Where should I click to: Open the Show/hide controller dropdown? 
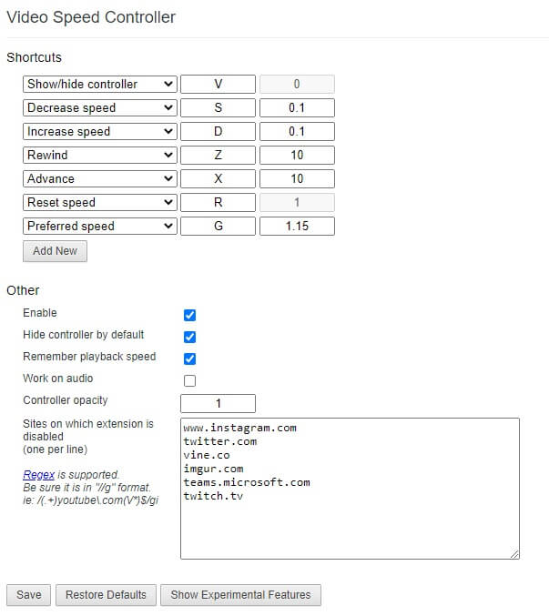100,85
